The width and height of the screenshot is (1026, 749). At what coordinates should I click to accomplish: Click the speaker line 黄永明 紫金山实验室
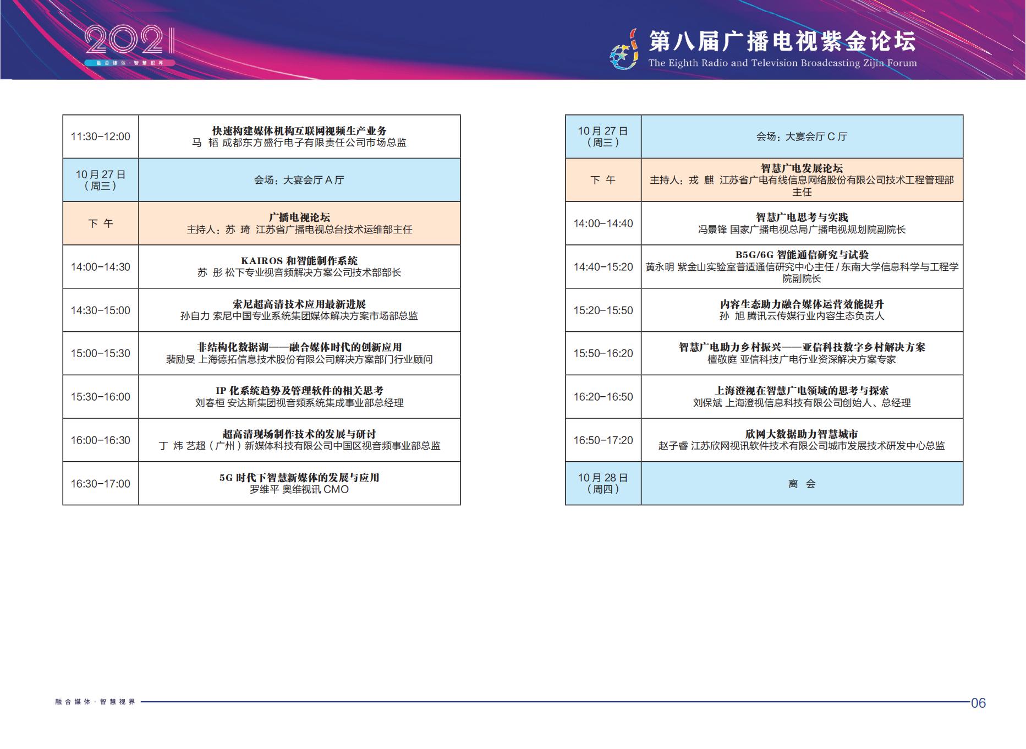[802, 272]
